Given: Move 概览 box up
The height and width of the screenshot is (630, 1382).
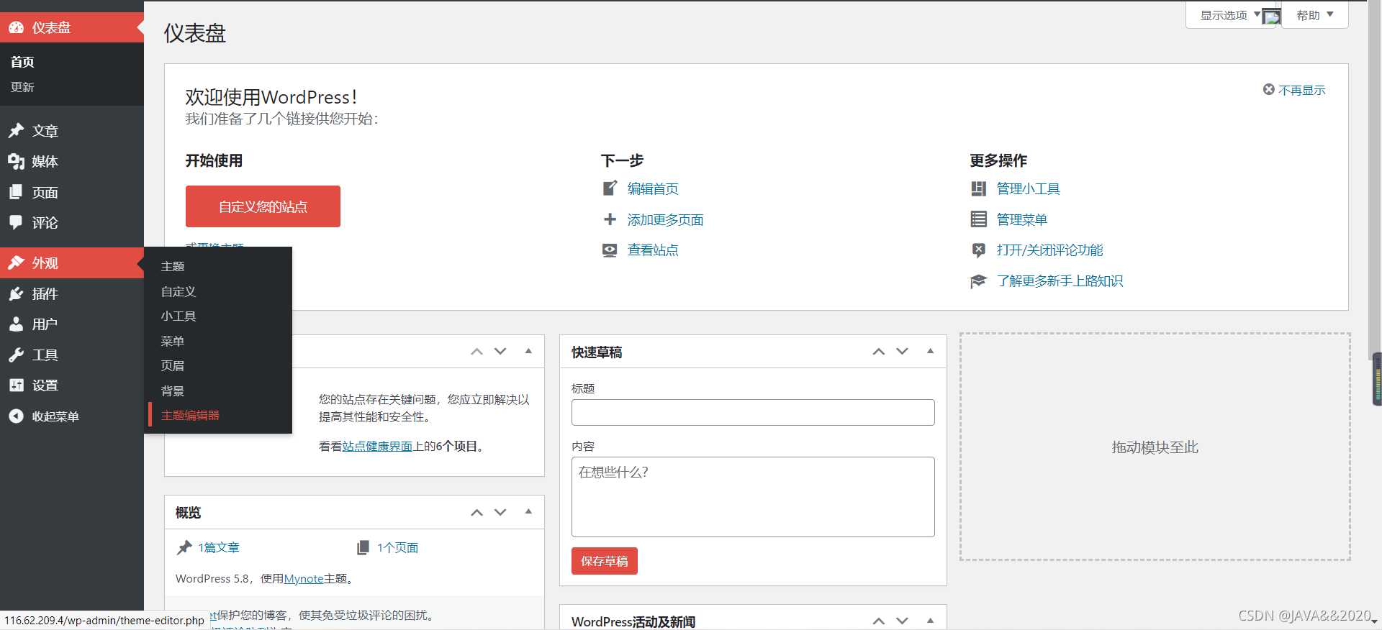Looking at the screenshot, I should [477, 512].
